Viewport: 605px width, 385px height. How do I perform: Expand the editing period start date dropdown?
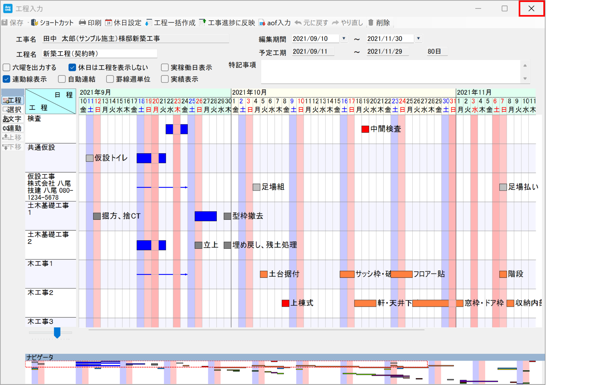coord(344,38)
